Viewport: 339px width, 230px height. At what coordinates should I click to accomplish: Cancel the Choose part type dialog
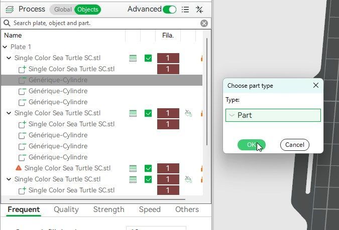pos(295,145)
